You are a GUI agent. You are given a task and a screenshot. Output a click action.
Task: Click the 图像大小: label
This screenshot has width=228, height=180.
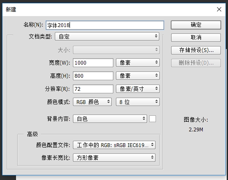(x=196, y=120)
